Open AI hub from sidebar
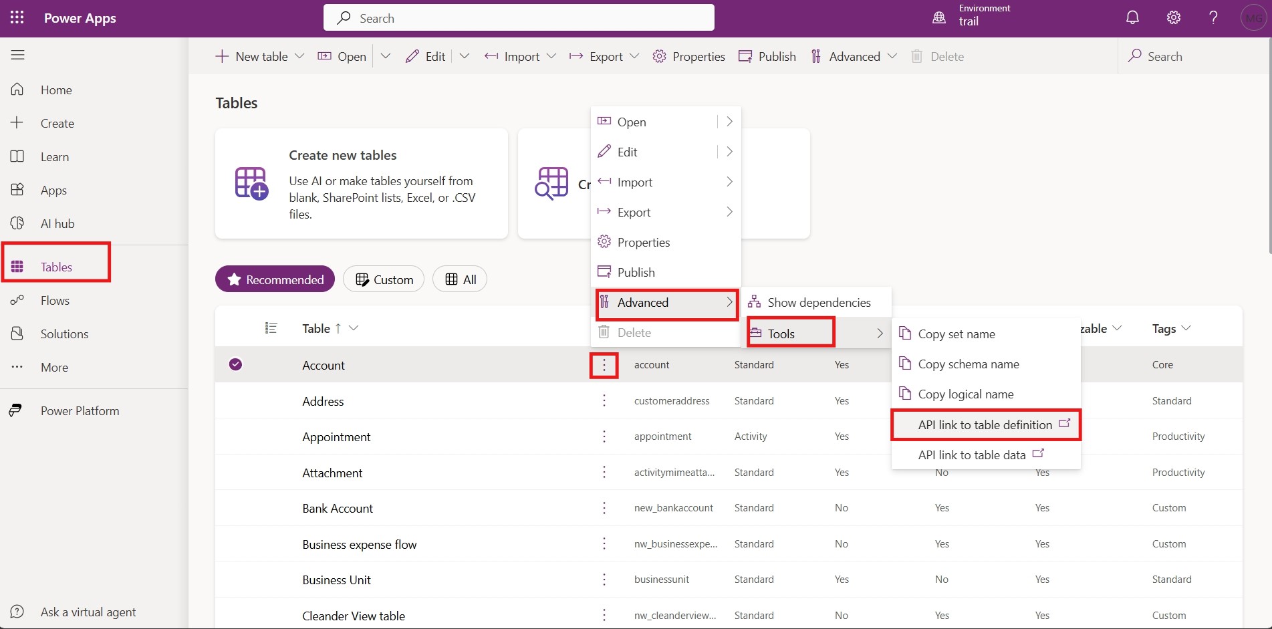 click(x=57, y=223)
